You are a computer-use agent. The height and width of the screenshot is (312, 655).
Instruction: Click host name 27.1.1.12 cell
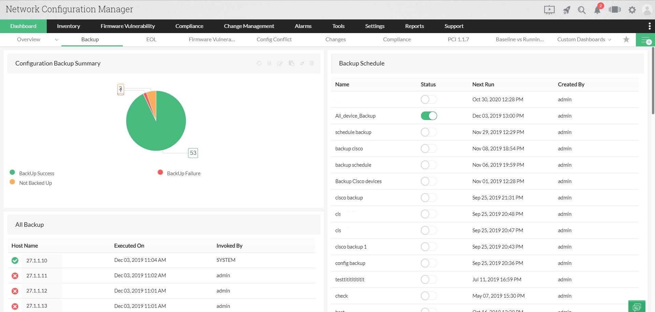(37, 291)
